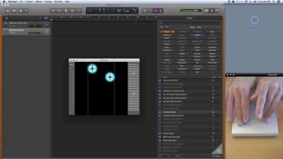Viewport: 283px width, 159px height.
Task: Open the 4/4 time signature popup
Action: (x=134, y=10)
